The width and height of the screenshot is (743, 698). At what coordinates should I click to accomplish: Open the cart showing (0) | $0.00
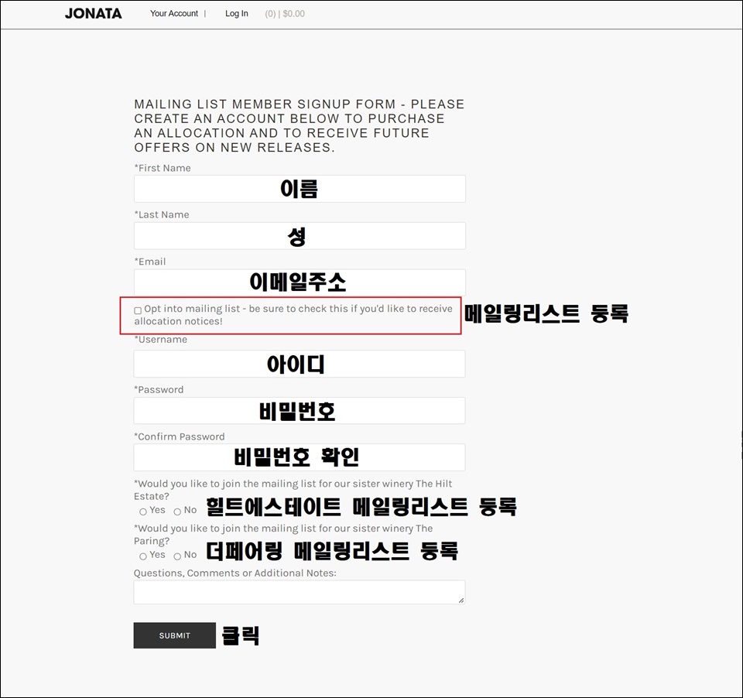285,14
